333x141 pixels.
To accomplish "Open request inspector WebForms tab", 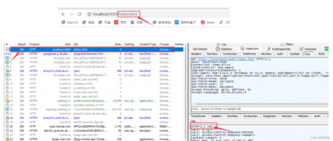I will (x=249, y=54).
